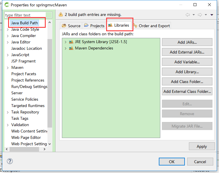Select Java Code Style in sidebar
The height and width of the screenshot is (173, 219).
(25, 29)
